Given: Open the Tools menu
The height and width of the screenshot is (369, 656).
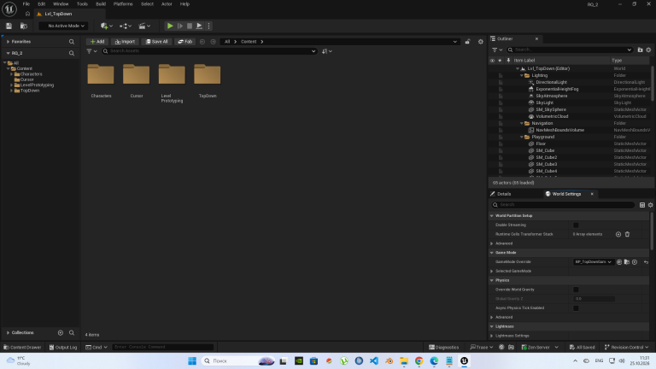Looking at the screenshot, I should 82,3.
